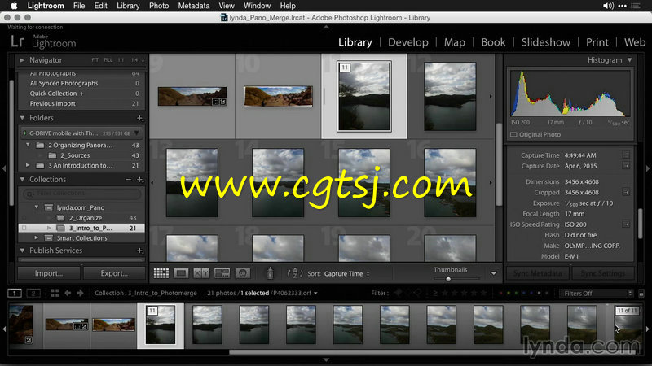This screenshot has width=652, height=366.
Task: Select the Painter spray can tool
Action: [270, 273]
